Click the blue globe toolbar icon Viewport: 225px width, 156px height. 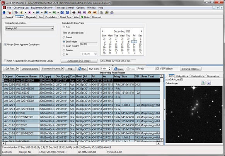(x=4, y=12)
